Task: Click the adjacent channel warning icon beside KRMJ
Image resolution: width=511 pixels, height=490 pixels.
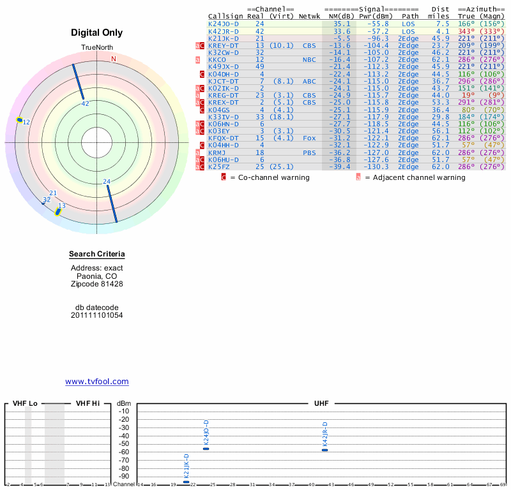Action: pos(197,152)
